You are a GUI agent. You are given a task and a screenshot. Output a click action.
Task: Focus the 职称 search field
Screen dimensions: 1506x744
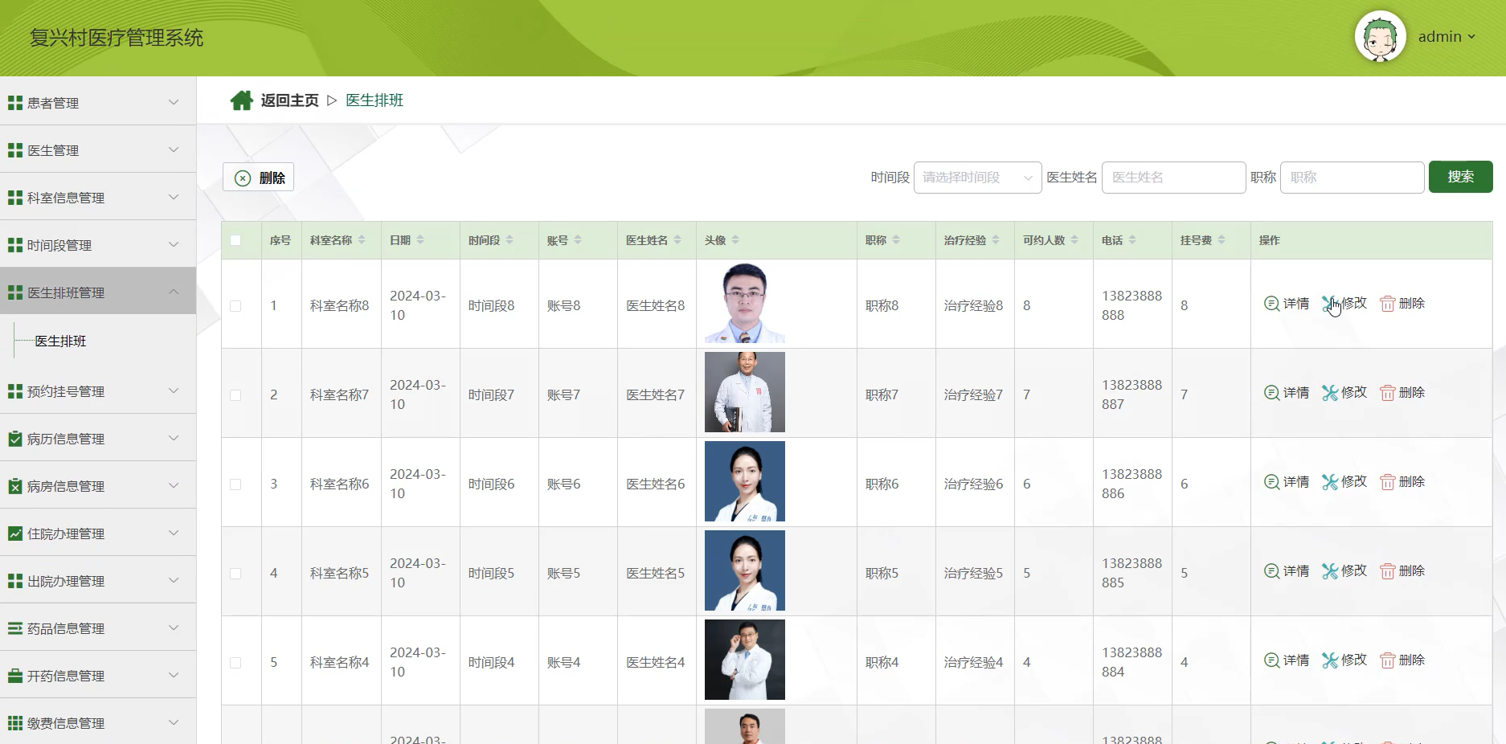(1352, 178)
